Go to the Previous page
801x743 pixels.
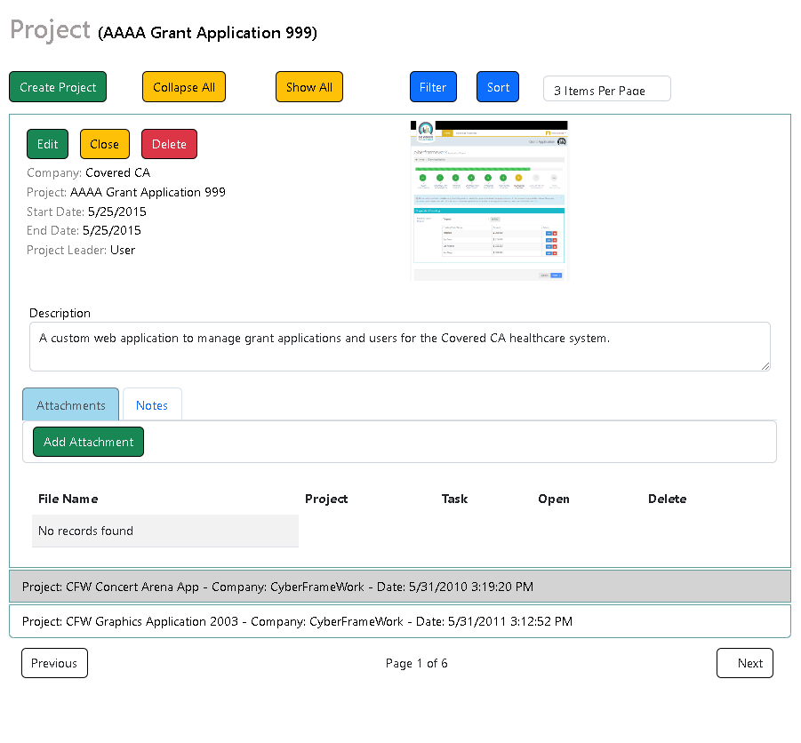point(54,663)
